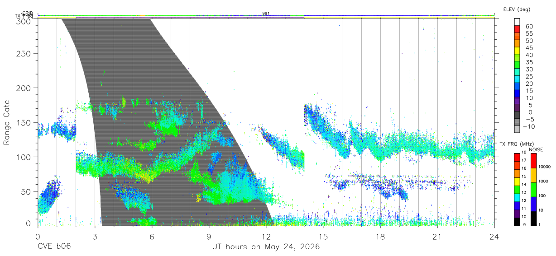The image size is (556, 256).
Task: Click the NOISE scale label '1000'
Action: click(x=544, y=181)
